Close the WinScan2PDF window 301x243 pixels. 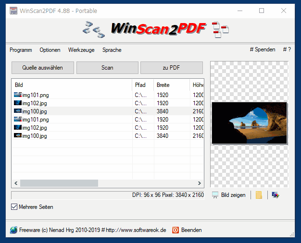(284, 11)
